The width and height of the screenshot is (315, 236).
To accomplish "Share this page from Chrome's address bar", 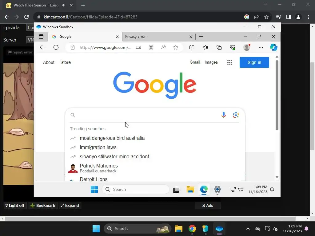I will pos(257,17).
